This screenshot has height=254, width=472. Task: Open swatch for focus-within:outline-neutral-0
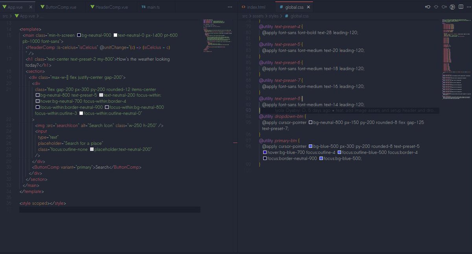[x=81, y=113]
